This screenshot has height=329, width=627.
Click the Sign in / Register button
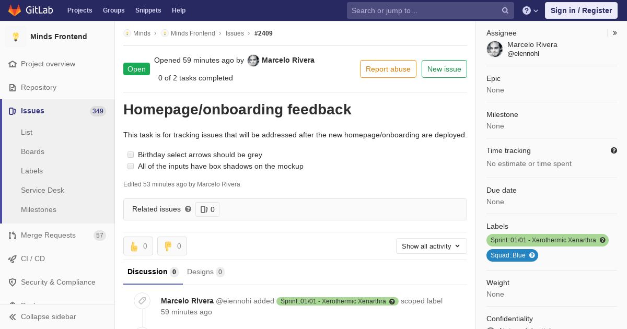[x=581, y=10]
